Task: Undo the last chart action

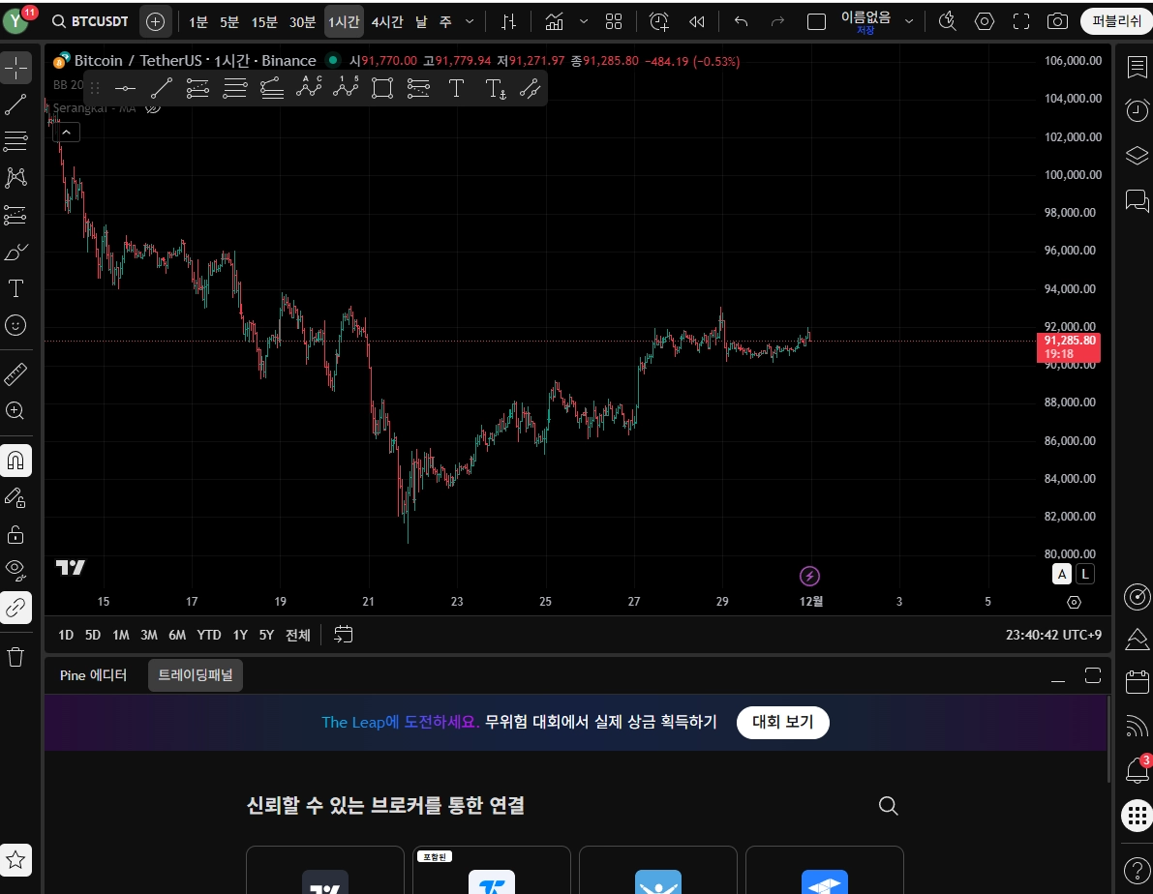Action: coord(742,22)
